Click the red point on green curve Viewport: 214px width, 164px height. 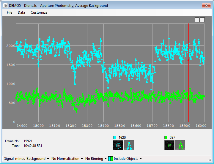tap(188, 99)
